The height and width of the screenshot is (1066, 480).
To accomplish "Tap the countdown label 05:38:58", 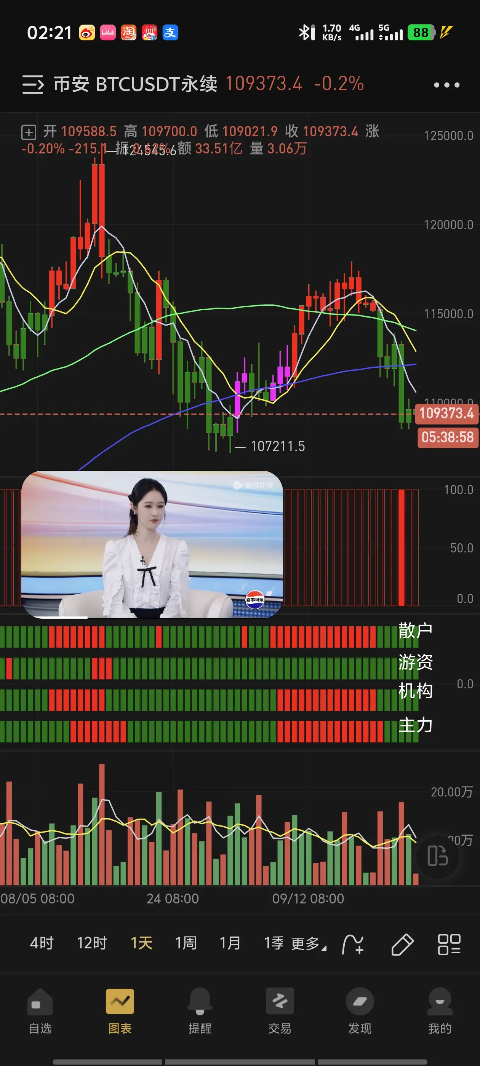I will [447, 437].
